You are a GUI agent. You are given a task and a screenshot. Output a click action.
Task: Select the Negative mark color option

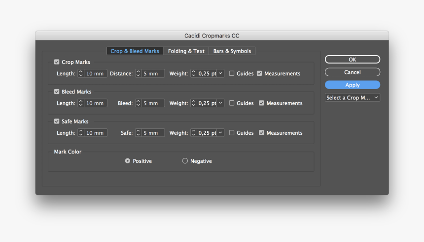point(185,161)
